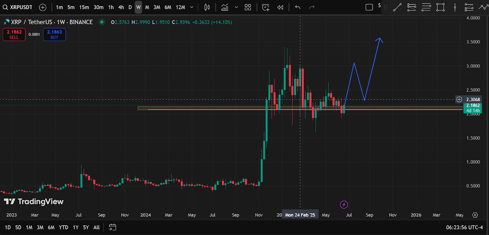
Task: Open the Indicators panel
Action: [x=225, y=7]
